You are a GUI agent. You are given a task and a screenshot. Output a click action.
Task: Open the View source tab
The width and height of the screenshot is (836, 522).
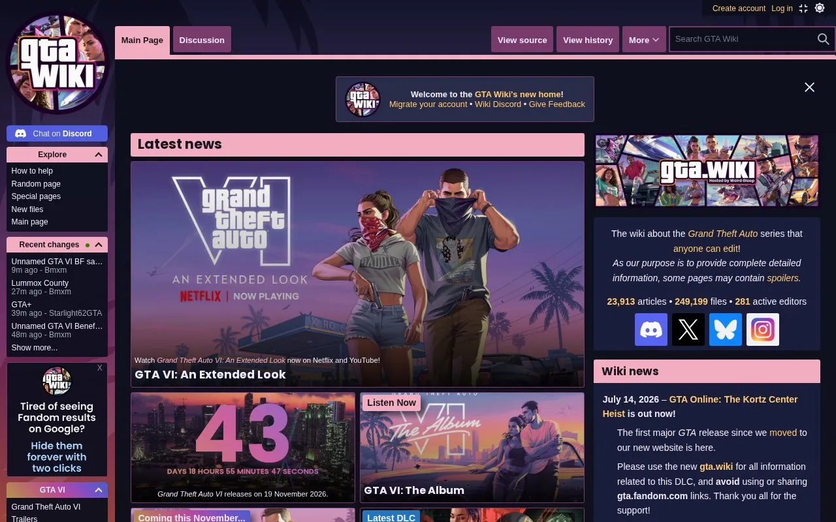click(x=522, y=40)
